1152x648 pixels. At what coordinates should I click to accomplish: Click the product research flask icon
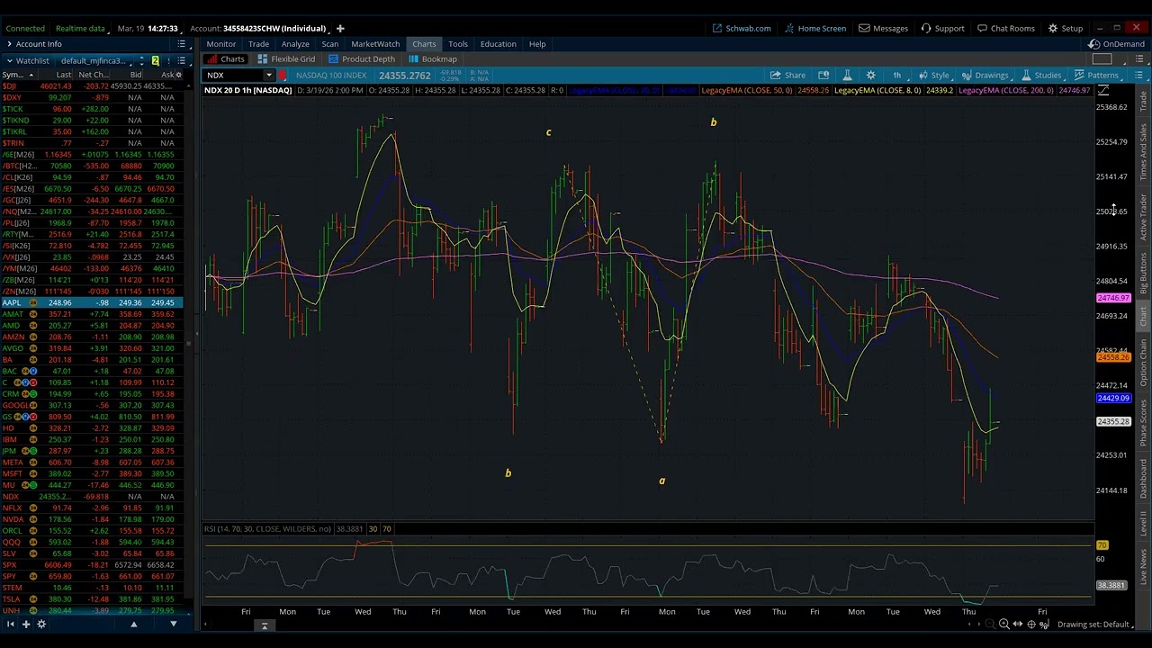pyautogui.click(x=847, y=75)
